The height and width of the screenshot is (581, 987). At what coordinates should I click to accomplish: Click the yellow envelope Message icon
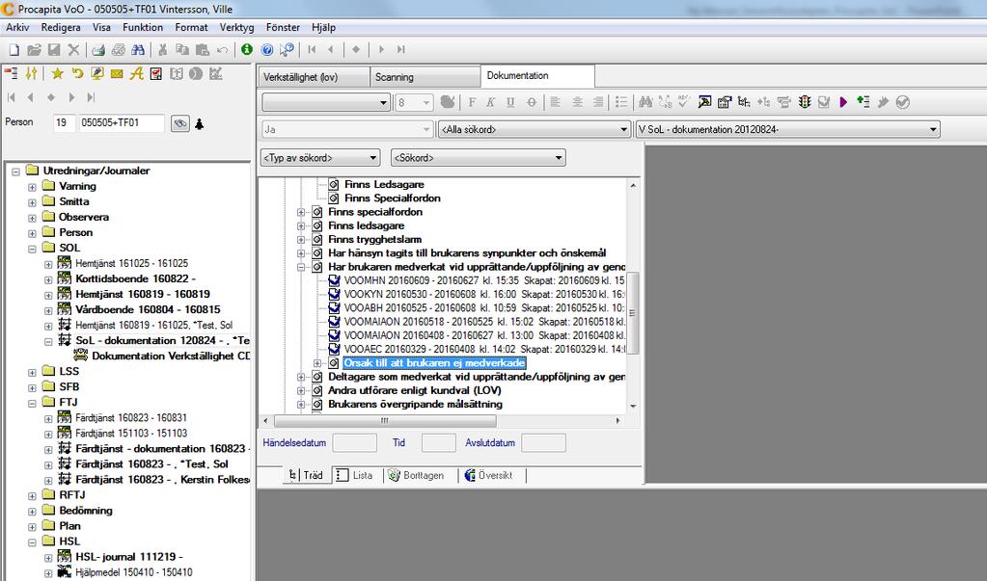pos(117,73)
